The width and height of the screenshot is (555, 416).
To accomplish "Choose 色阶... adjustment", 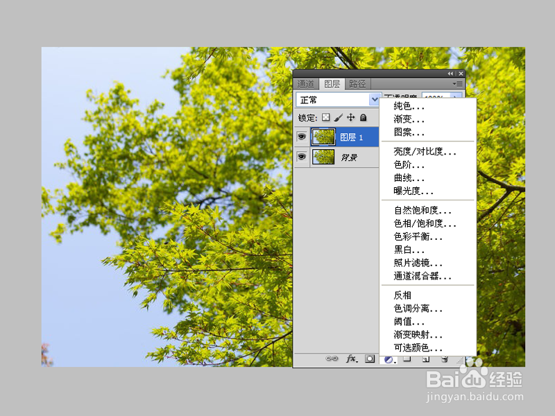I will (x=409, y=164).
